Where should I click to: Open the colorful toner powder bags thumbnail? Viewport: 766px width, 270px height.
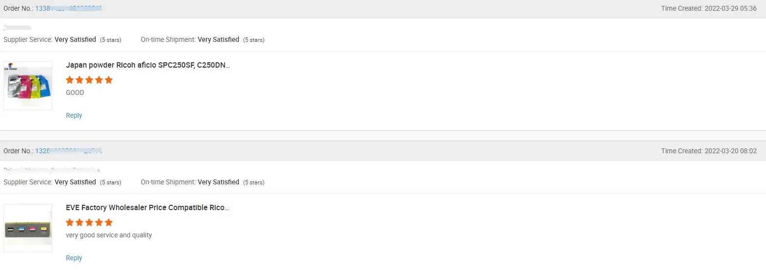click(28, 86)
